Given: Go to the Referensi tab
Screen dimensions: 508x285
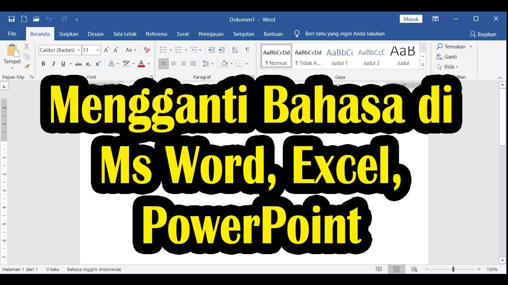Looking at the screenshot, I should (x=156, y=34).
